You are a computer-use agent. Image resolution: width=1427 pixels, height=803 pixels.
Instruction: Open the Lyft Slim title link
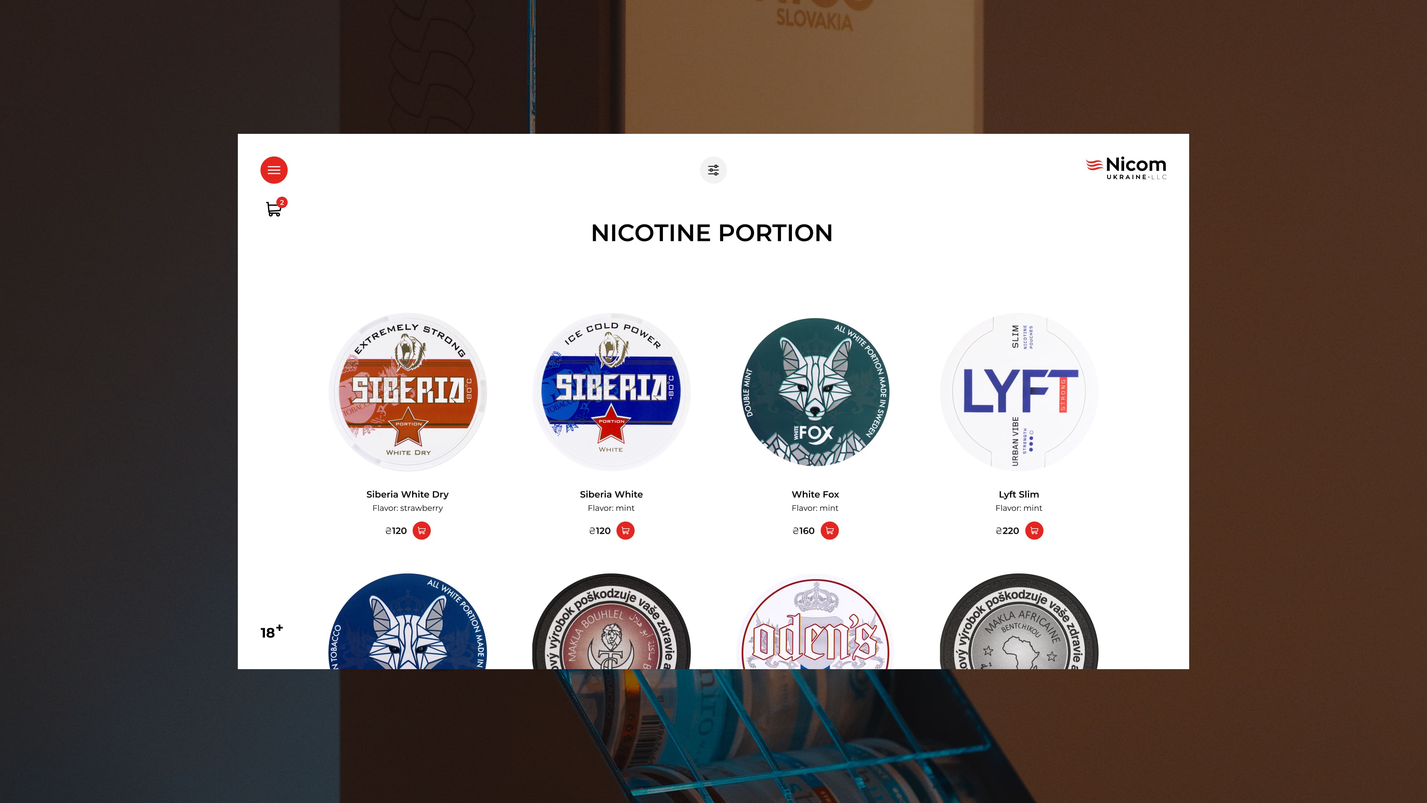1019,494
